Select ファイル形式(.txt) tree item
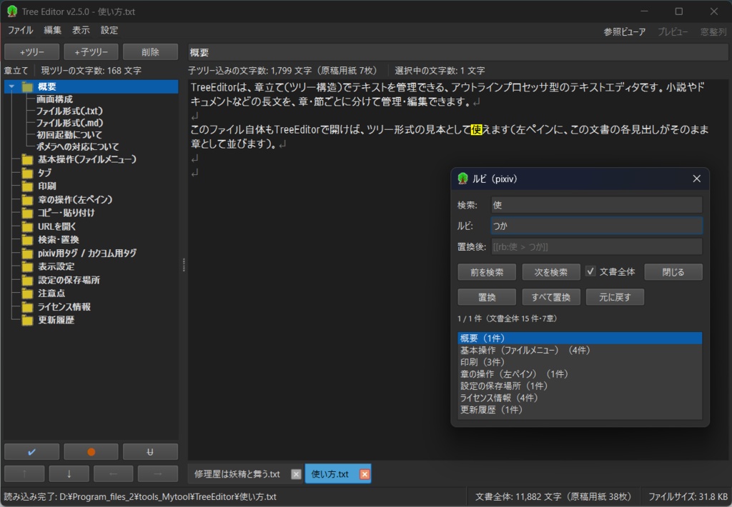This screenshot has height=507, width=732. click(69, 111)
